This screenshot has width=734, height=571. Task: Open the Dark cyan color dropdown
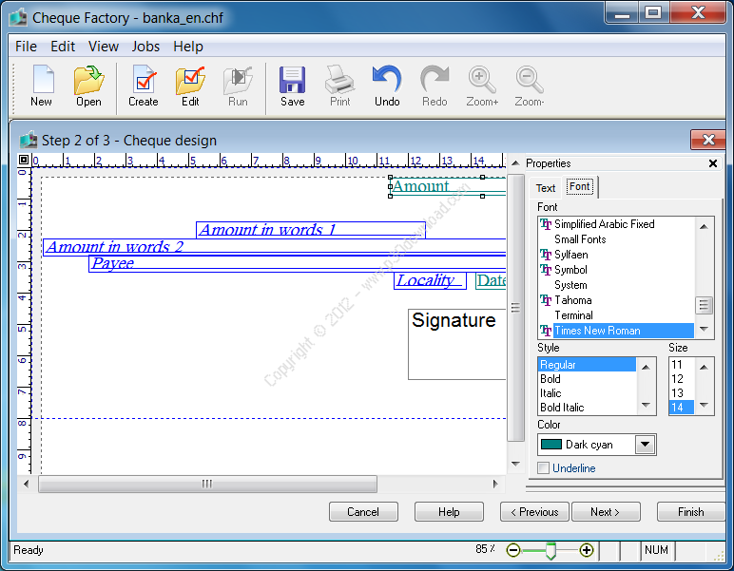pos(645,445)
